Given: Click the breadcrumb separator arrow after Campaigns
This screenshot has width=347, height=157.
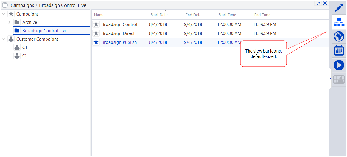Looking at the screenshot, I should [x=36, y=5].
